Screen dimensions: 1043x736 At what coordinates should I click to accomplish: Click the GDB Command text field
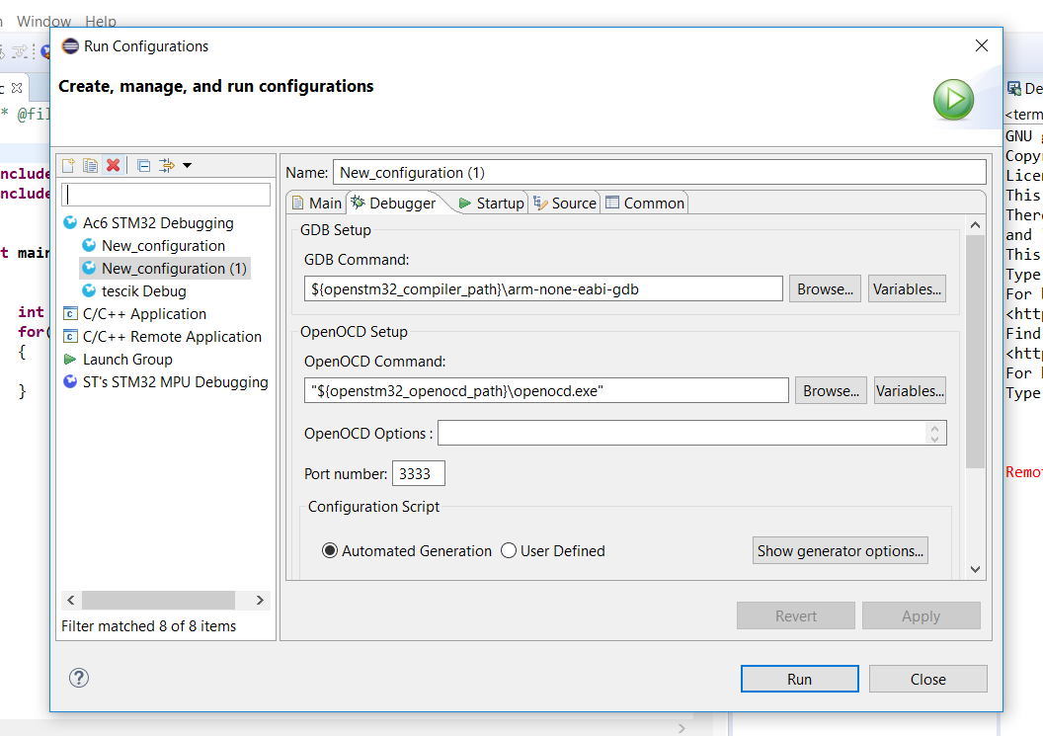pos(543,288)
